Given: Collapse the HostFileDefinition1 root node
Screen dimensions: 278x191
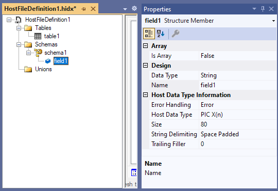Looking at the screenshot, I should pos(9,20).
